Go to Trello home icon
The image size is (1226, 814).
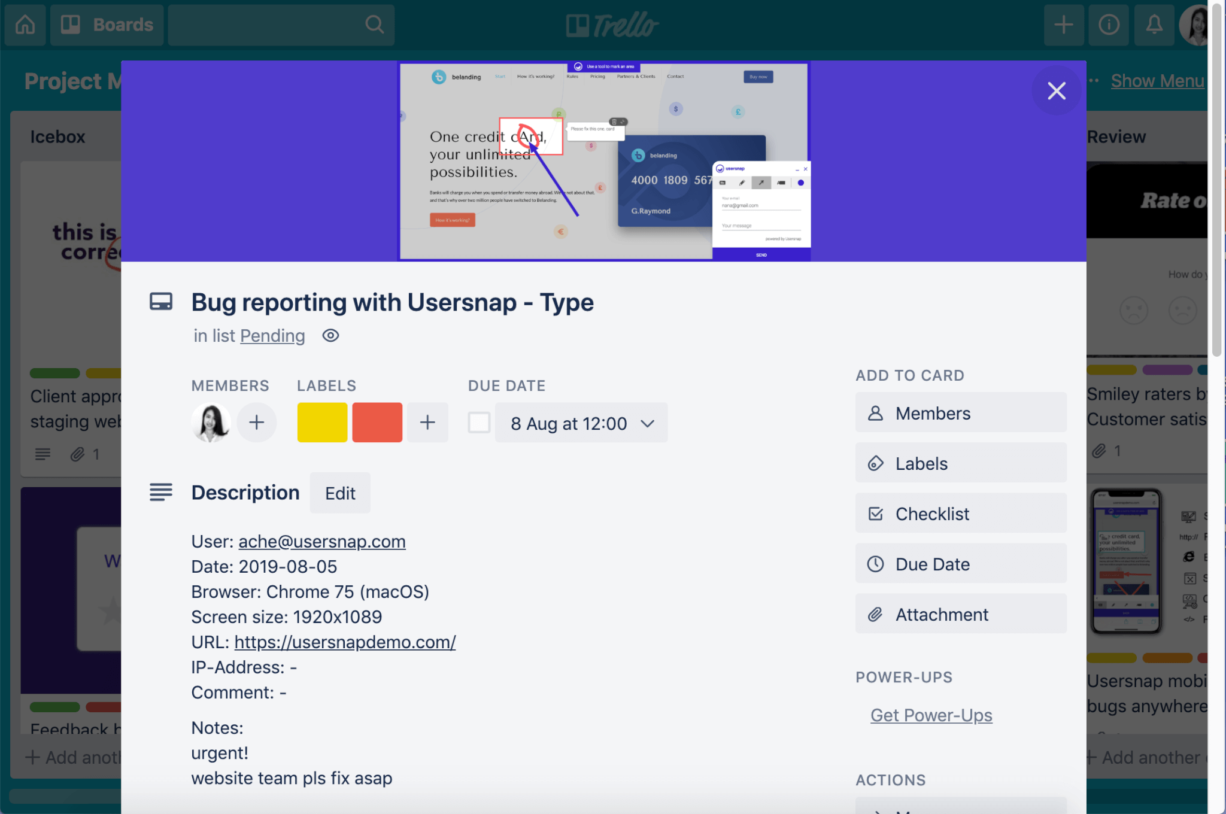tap(25, 25)
